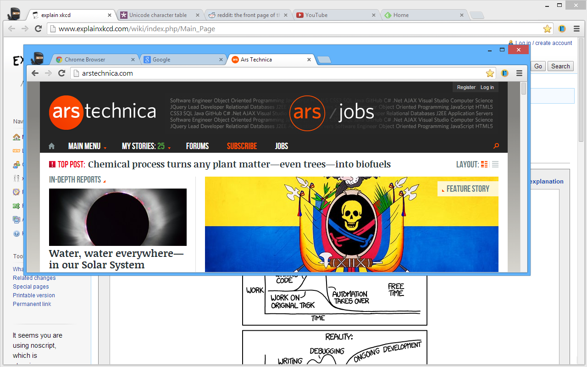Open the Forums menu item
587x367 pixels.
198,146
